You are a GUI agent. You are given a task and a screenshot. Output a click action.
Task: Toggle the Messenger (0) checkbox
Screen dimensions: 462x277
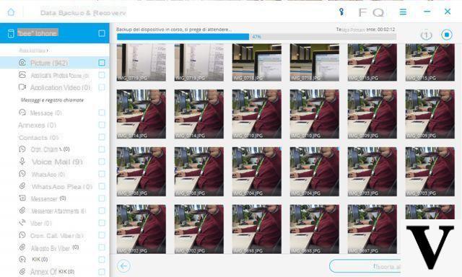point(102,198)
